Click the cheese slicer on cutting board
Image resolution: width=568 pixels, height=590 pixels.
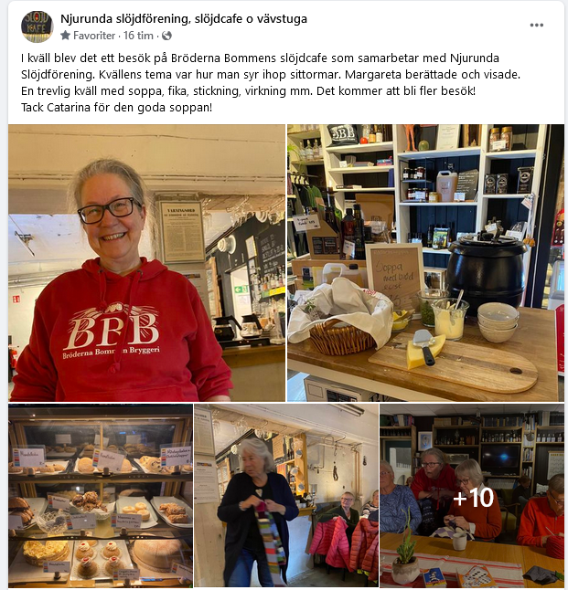[x=424, y=347]
